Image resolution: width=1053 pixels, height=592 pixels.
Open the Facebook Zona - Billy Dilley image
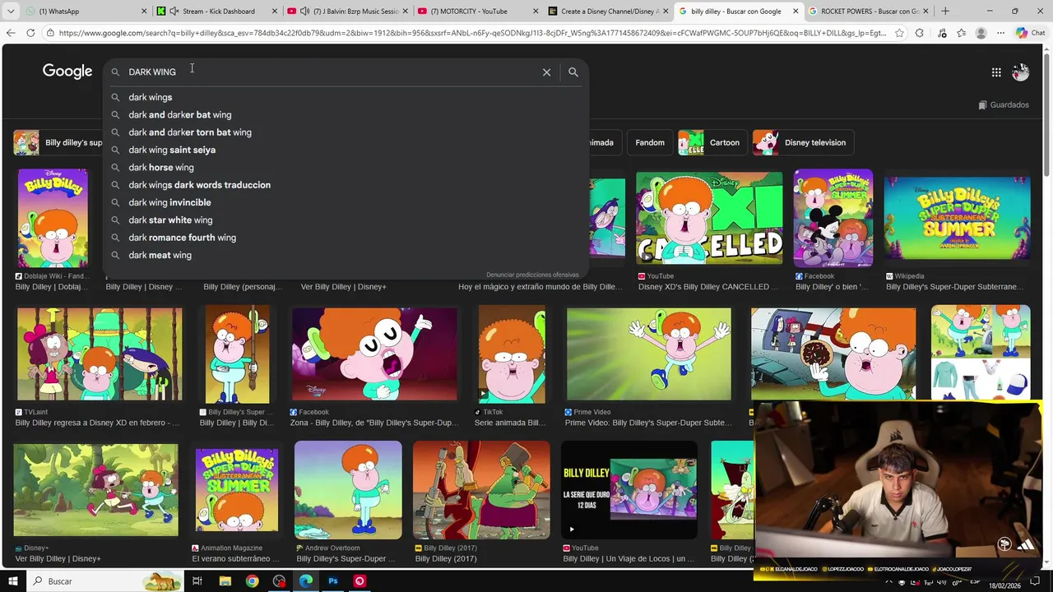(x=374, y=354)
